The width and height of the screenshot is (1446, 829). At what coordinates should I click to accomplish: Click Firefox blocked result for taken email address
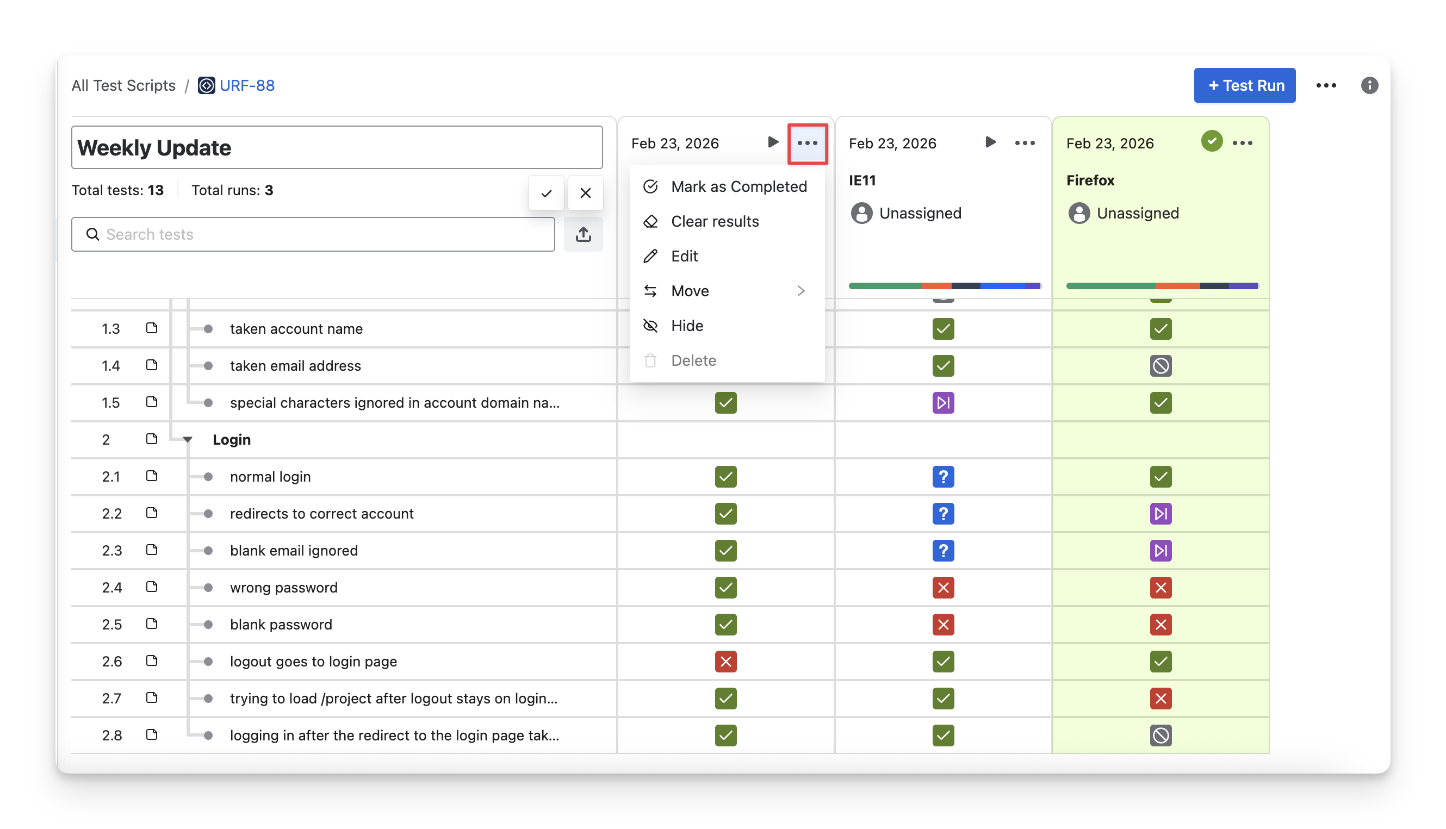click(x=1160, y=365)
